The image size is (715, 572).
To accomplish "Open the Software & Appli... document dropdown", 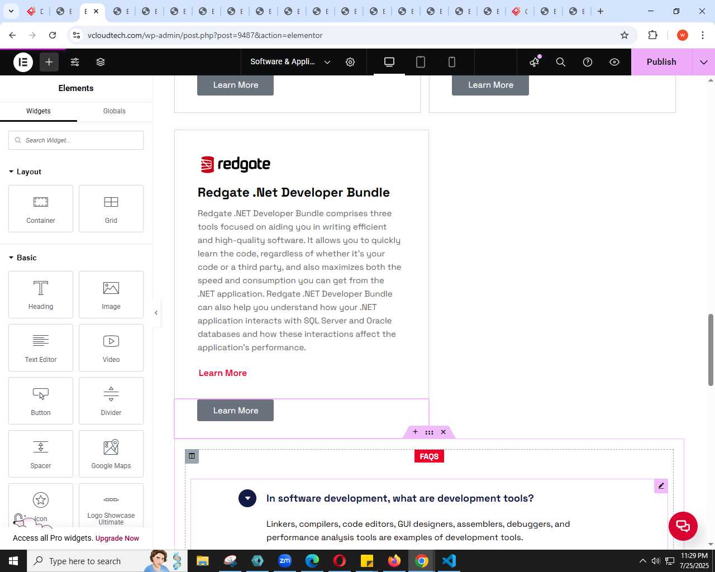I will point(290,62).
